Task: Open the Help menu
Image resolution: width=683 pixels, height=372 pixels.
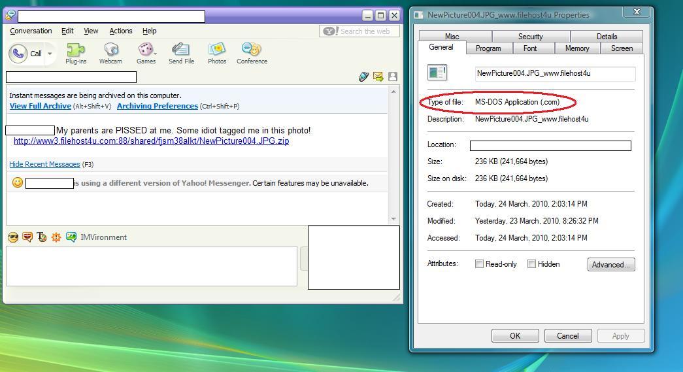Action: click(x=150, y=31)
